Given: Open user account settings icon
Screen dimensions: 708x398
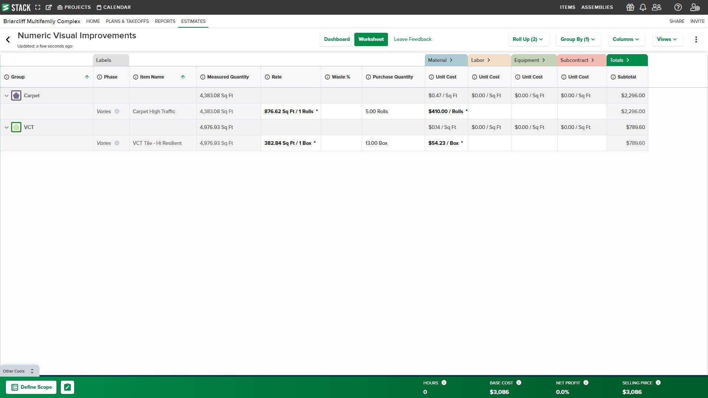Looking at the screenshot, I should point(695,7).
